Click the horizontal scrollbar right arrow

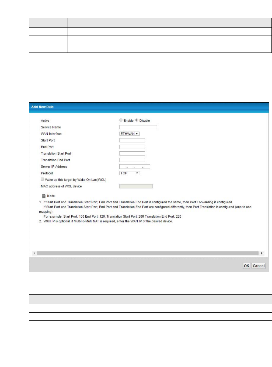262,253
